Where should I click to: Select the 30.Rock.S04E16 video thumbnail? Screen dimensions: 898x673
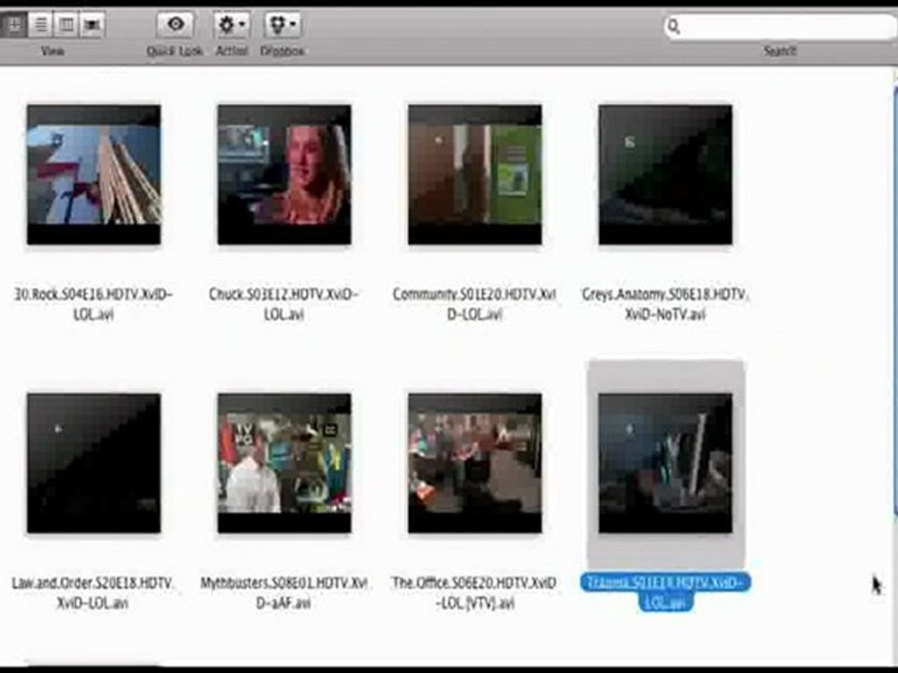(94, 175)
